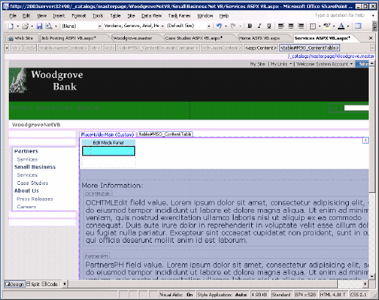Toggle Bold formatting
Image resolution: width=379 pixels, height=300 pixels.
pos(250,26)
